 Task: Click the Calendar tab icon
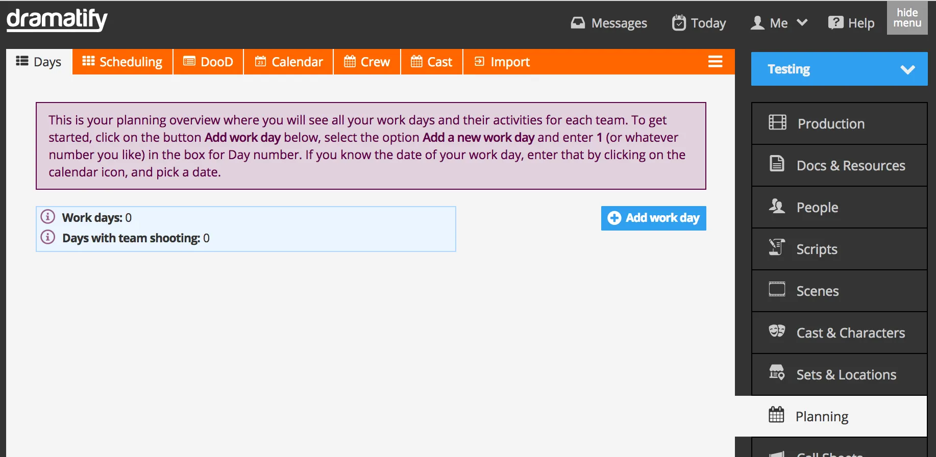(260, 61)
